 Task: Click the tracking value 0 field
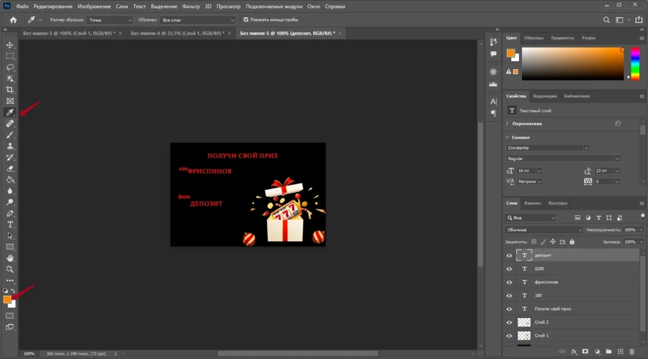[x=604, y=182]
